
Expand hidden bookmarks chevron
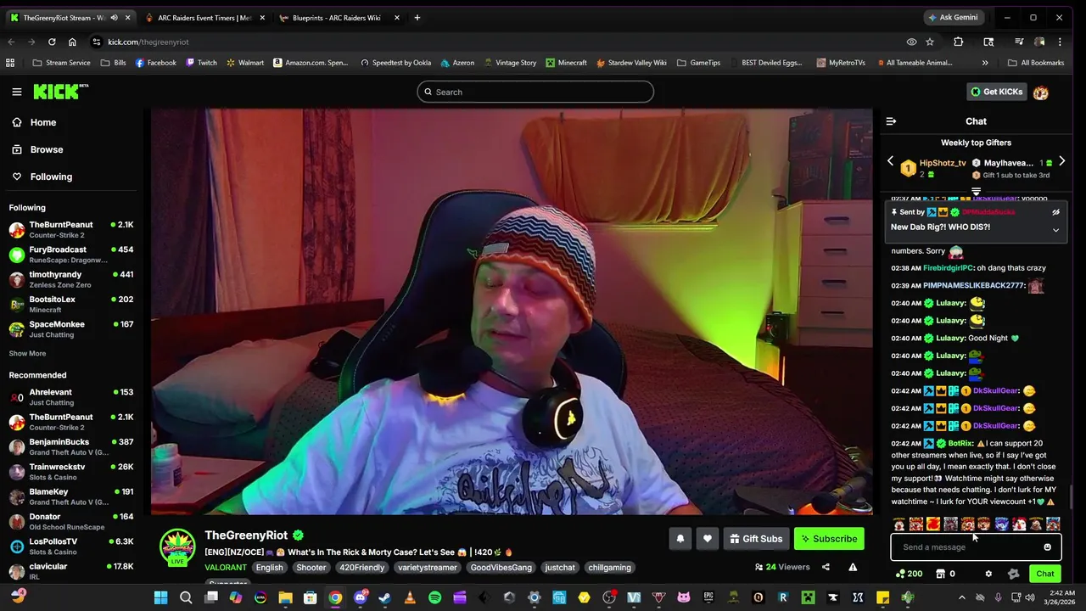(985, 63)
